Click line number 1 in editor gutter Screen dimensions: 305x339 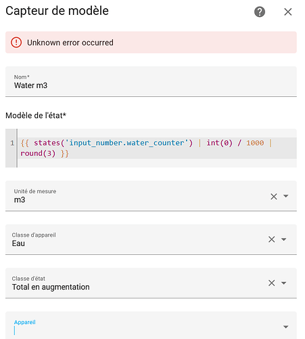pyautogui.click(x=12, y=143)
